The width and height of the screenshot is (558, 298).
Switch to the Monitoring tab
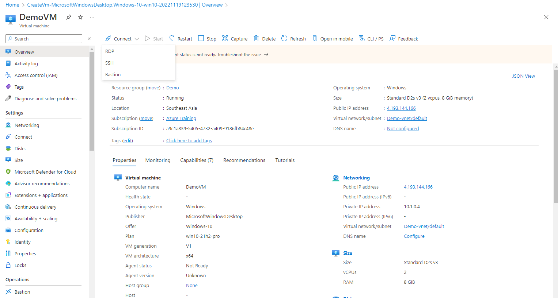(x=158, y=160)
